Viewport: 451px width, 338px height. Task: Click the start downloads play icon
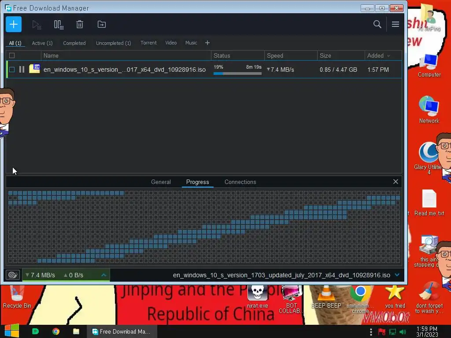click(37, 25)
